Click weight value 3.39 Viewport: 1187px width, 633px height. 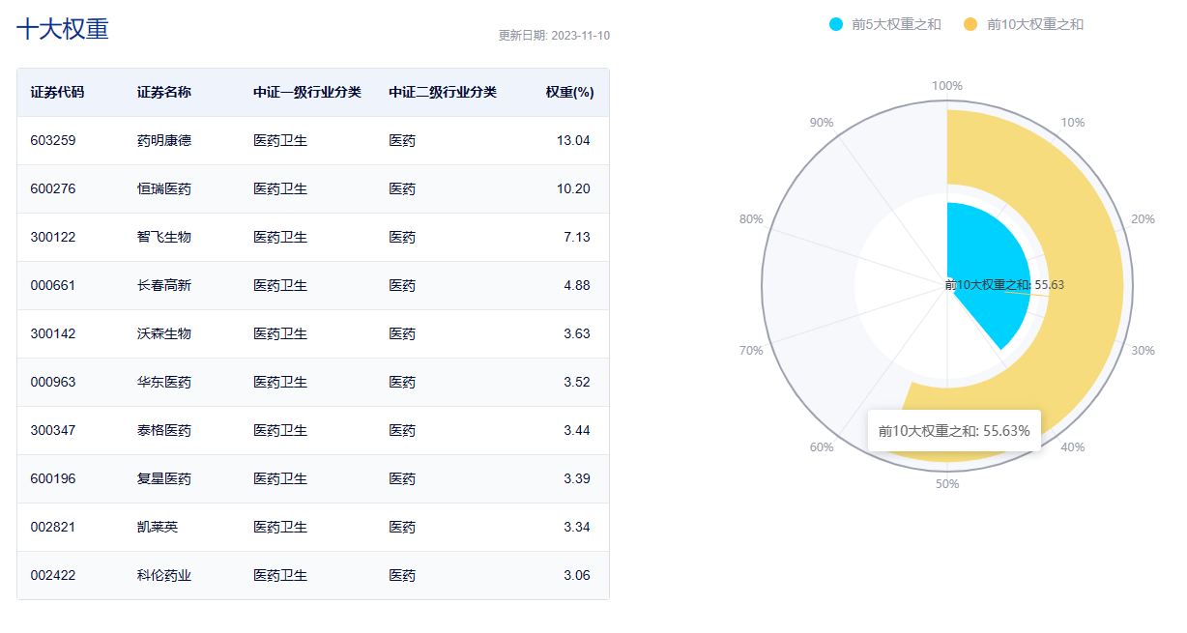(577, 478)
